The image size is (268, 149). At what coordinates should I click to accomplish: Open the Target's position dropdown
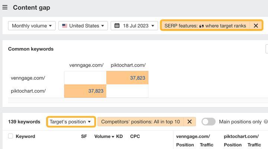pos(71,121)
